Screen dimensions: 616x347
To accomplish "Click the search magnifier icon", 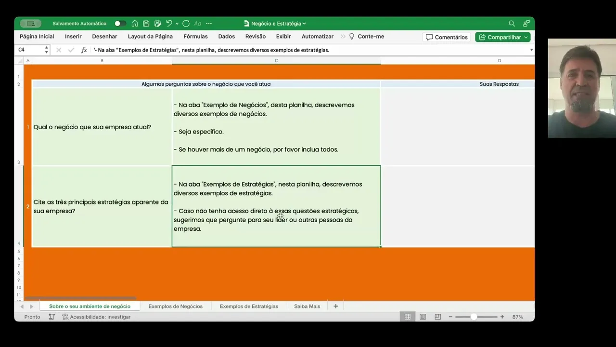I will [x=512, y=24].
